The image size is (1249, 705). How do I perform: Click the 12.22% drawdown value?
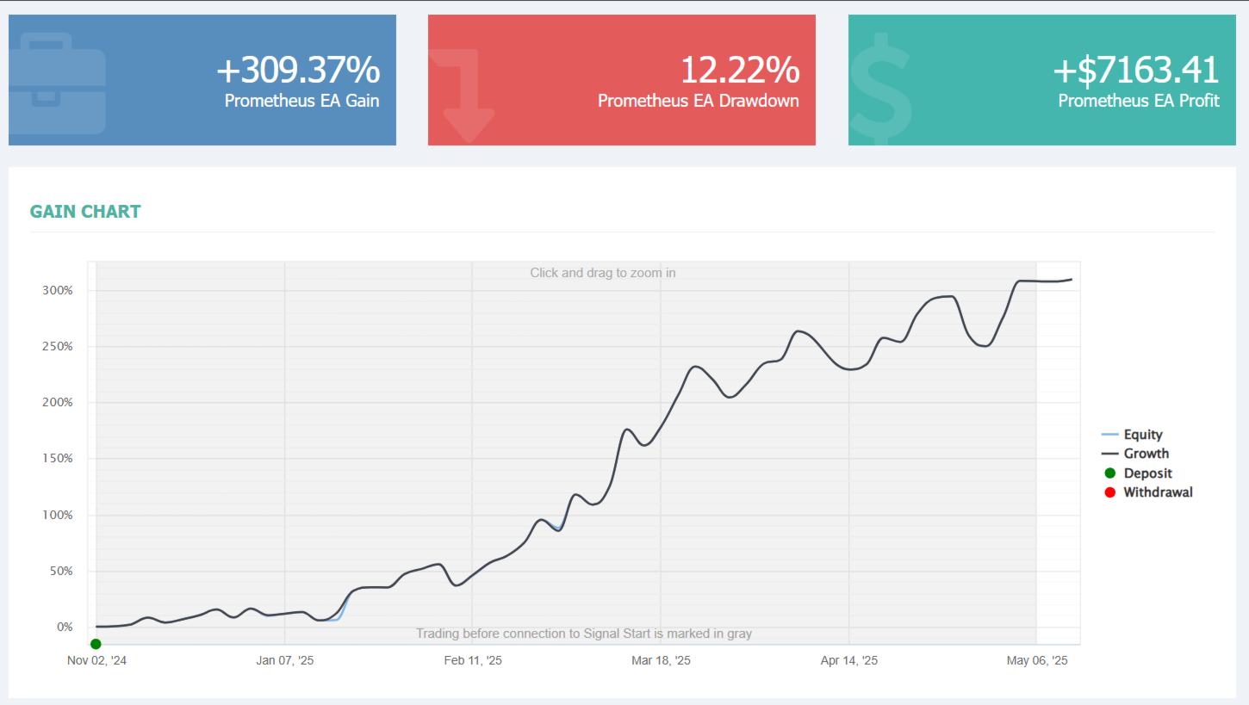[740, 70]
